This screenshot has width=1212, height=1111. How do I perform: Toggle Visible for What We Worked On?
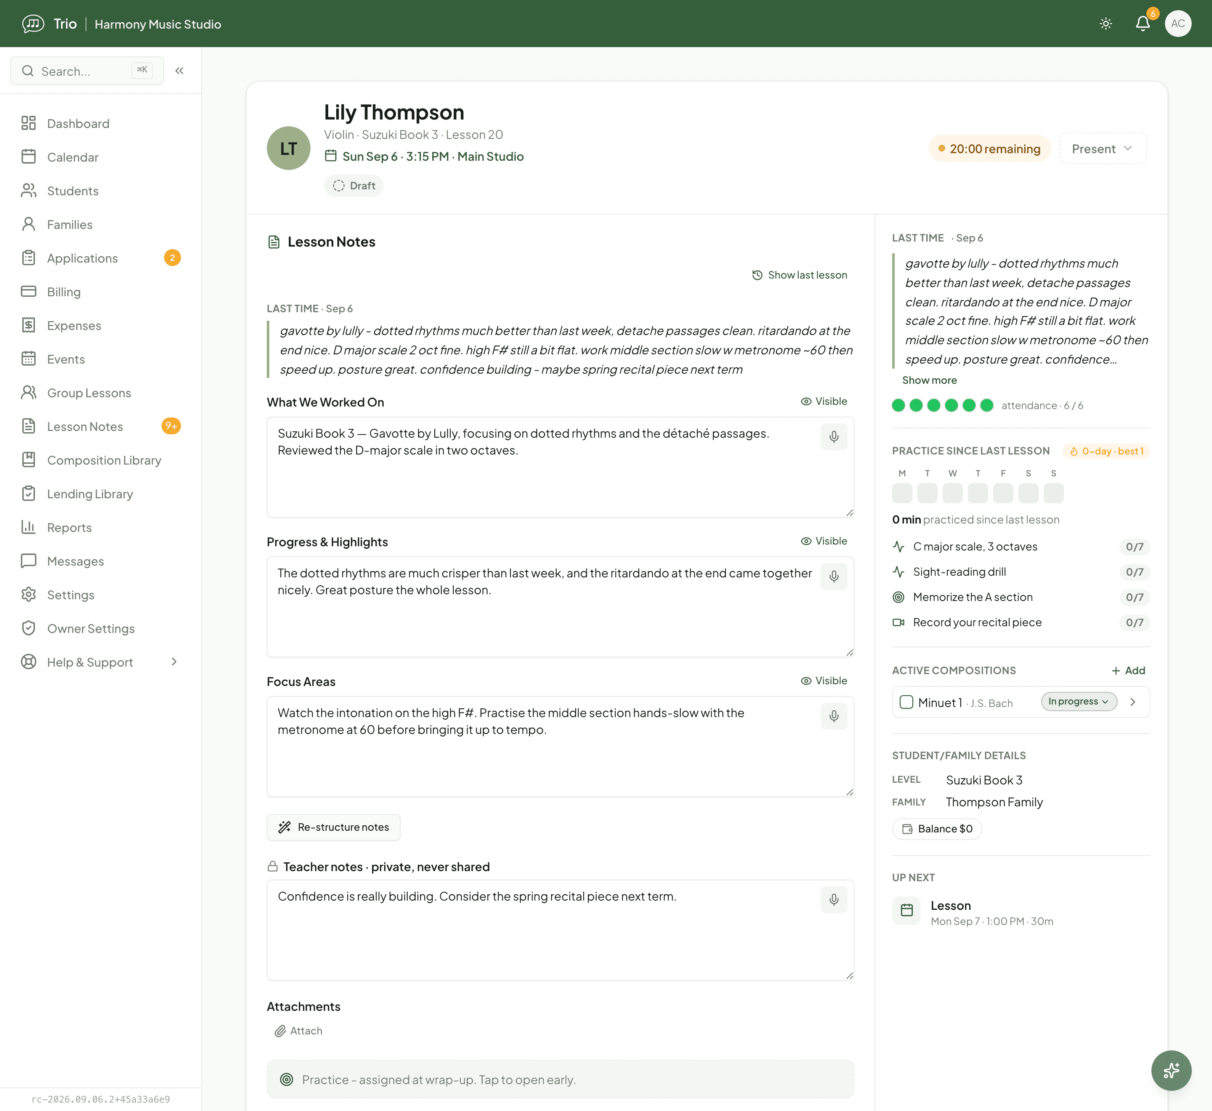point(824,401)
